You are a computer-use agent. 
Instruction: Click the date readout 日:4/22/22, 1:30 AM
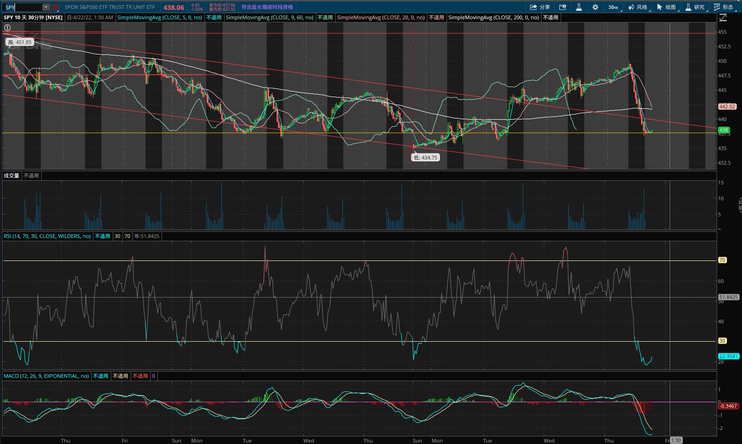90,17
